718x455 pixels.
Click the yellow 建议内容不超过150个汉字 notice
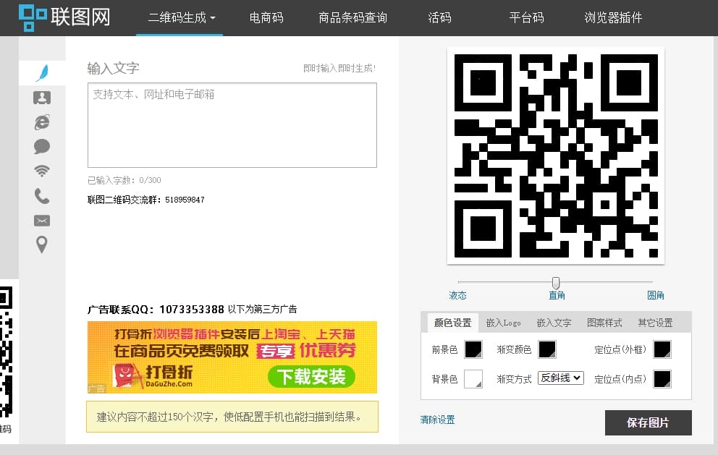(x=232, y=417)
